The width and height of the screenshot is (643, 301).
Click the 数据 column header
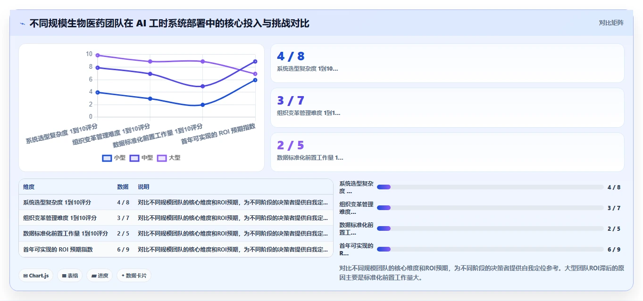[123, 187]
